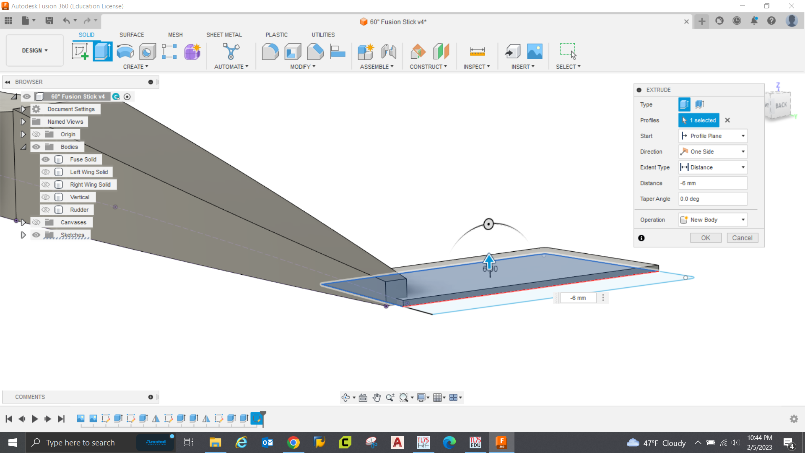Screen dimensions: 805x453
Task: Click the Create Sketch tool icon
Action: pyautogui.click(x=80, y=52)
